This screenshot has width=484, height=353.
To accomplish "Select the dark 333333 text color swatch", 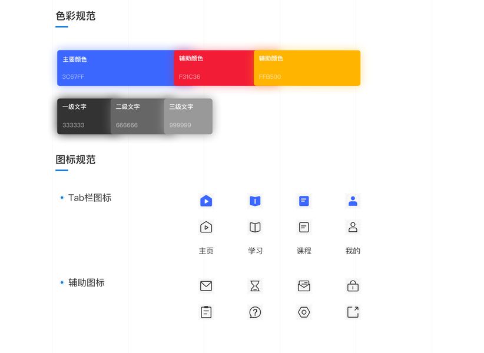I will point(84,116).
